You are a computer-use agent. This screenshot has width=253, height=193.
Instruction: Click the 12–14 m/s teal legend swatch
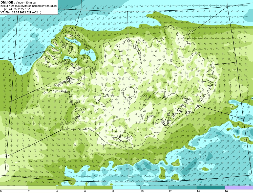(182, 187)
